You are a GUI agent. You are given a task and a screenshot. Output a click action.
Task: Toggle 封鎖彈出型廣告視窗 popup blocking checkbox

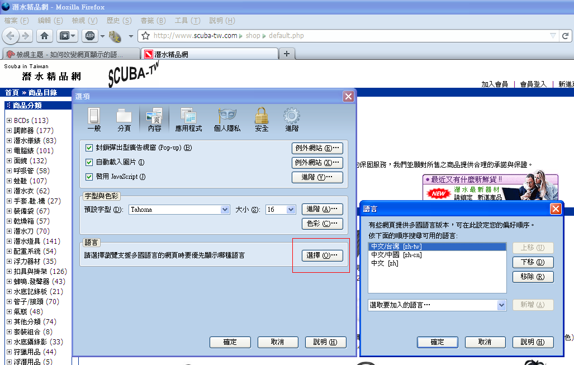coord(89,148)
